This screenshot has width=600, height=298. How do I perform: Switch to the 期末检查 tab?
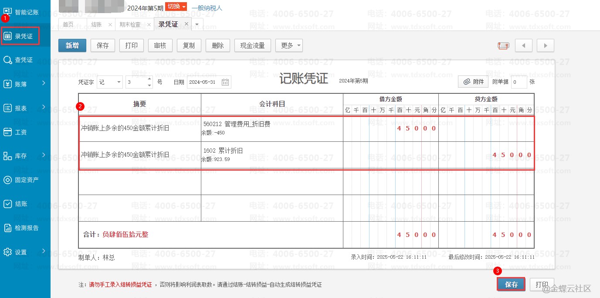tap(130, 24)
